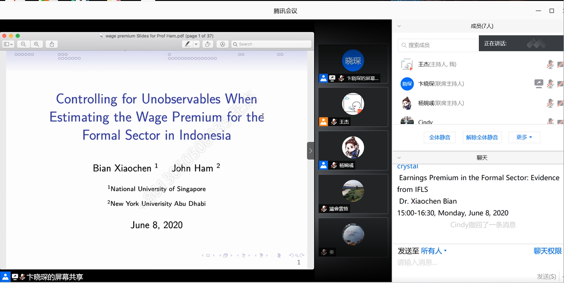Screen dimensions: 564x283
Task: Click the PDF file icon in Preview title bar
Action: [x=102, y=36]
